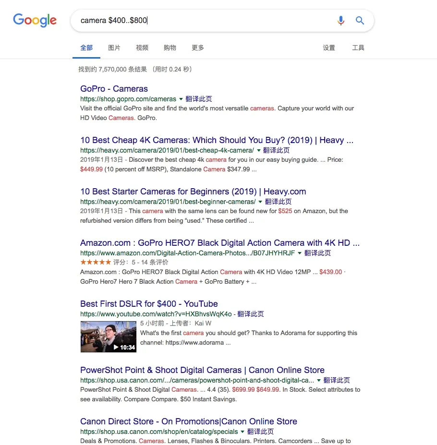437x445 pixels.
Task: Expand dropdown arrow beside best-beginner-cameras URL
Action: (x=260, y=202)
